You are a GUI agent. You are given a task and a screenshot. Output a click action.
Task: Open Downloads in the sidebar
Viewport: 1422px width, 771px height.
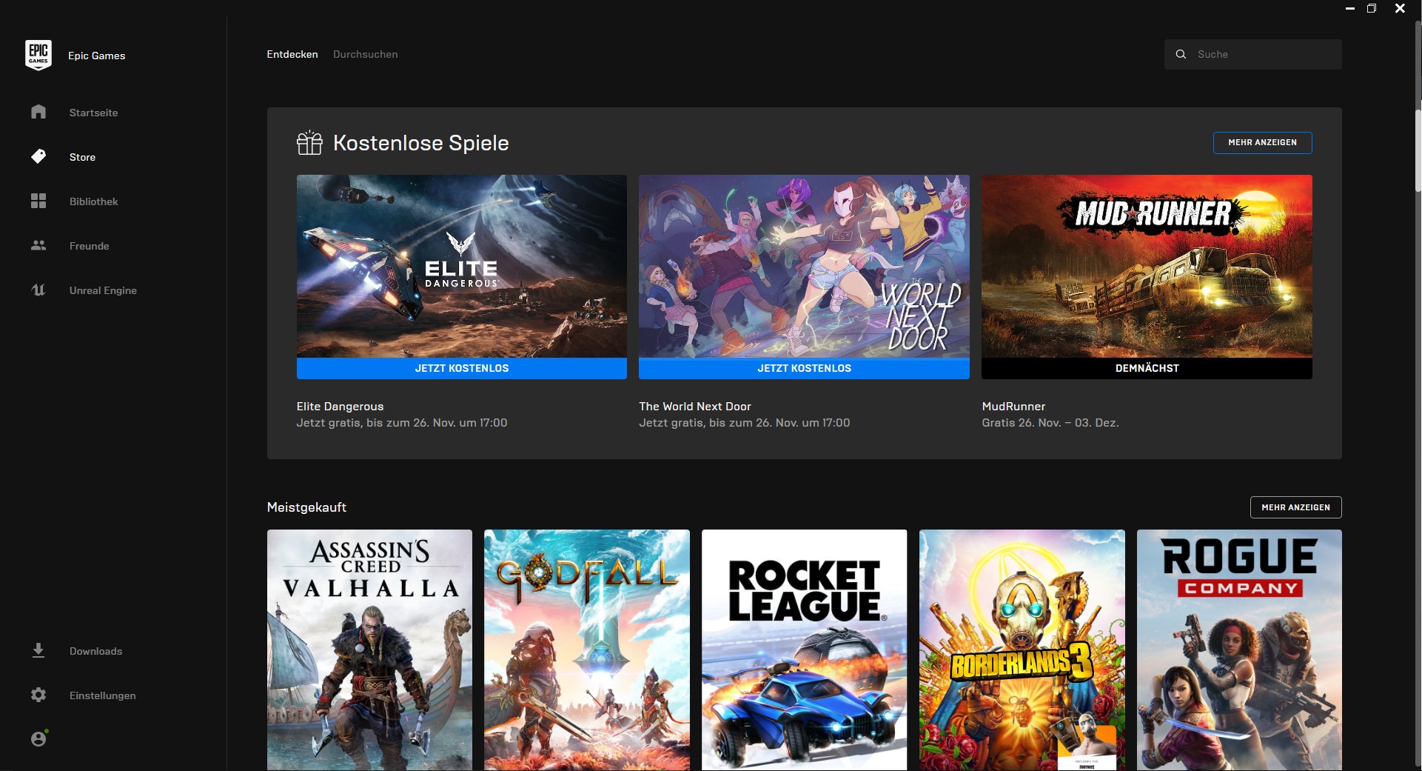(95, 651)
